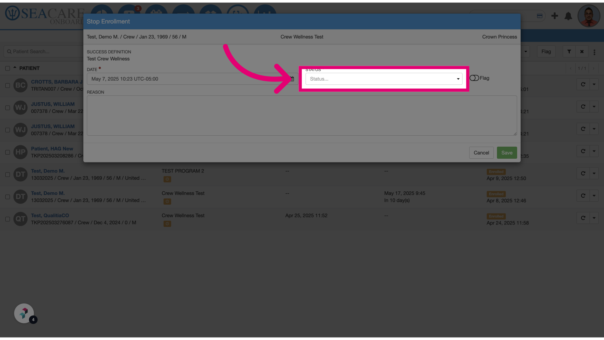Save the Stop Enrollment form
The height and width of the screenshot is (340, 604).
coord(507,153)
